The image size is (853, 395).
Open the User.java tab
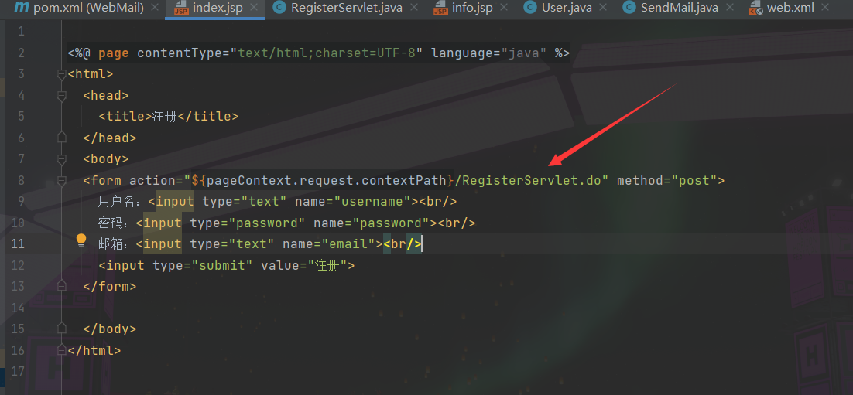tap(567, 9)
